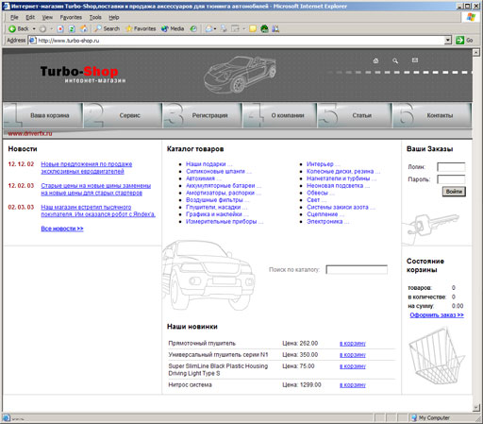The width and height of the screenshot is (483, 424).
Task: Click the Войти login button
Action: pos(454,192)
